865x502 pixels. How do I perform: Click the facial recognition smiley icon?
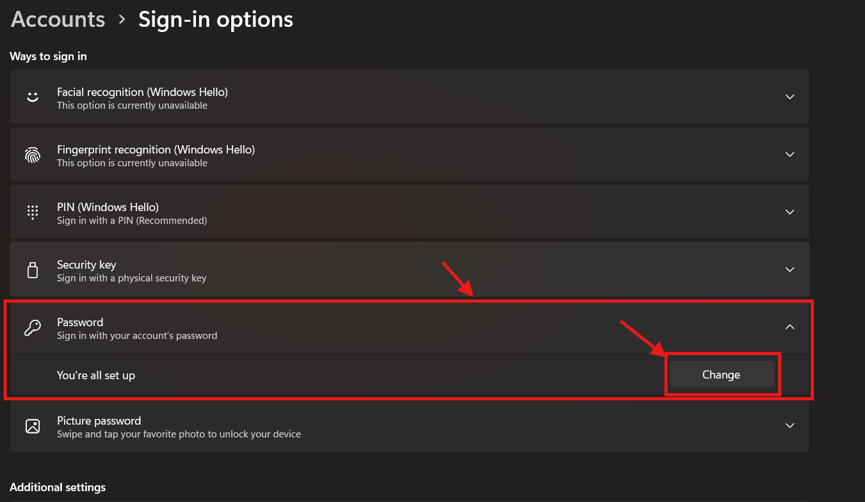[x=32, y=97]
